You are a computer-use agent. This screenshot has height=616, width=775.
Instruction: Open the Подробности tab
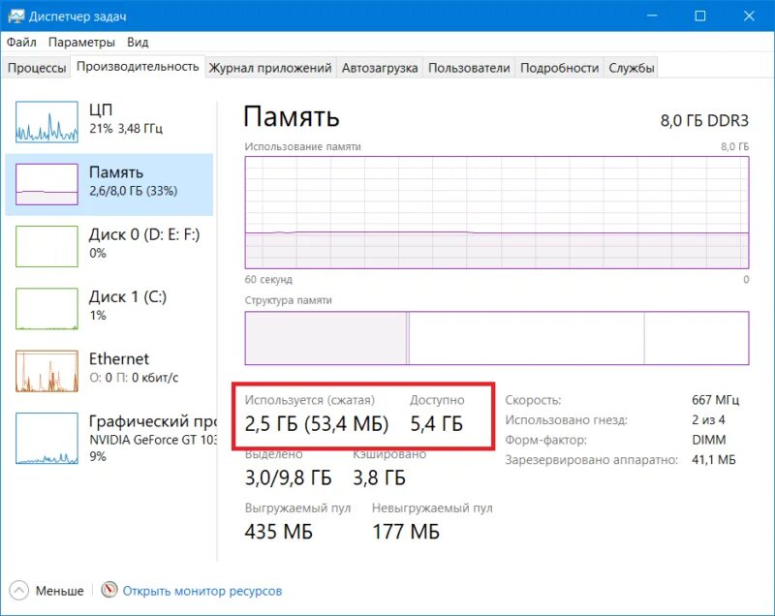click(559, 68)
